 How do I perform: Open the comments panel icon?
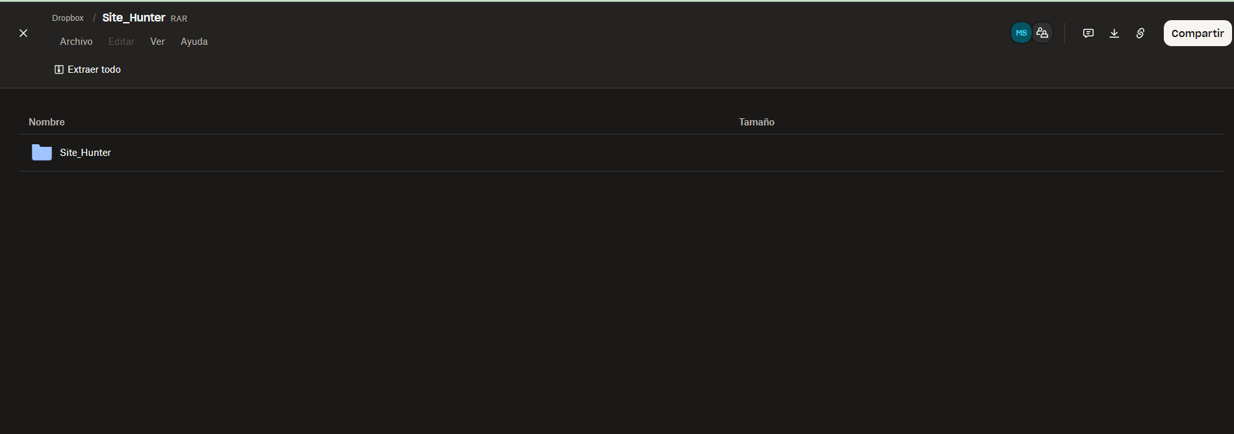[1088, 33]
